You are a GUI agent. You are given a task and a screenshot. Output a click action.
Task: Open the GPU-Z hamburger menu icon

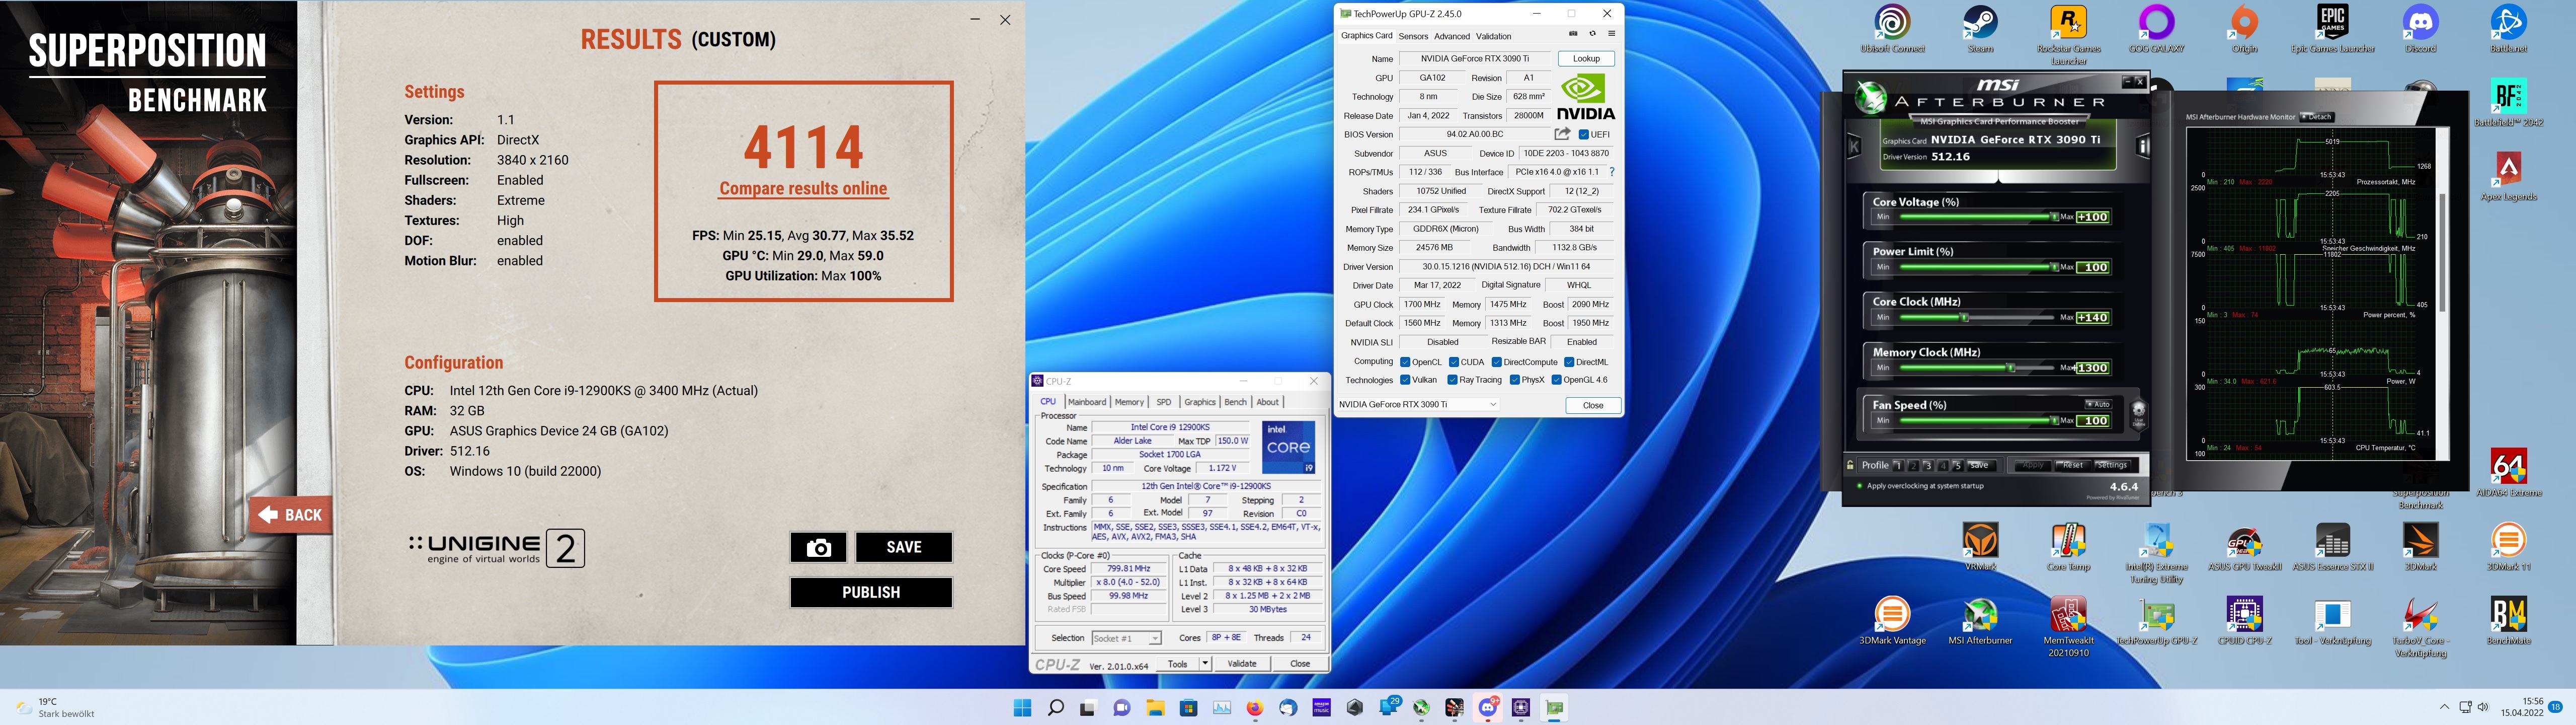[x=1611, y=34]
